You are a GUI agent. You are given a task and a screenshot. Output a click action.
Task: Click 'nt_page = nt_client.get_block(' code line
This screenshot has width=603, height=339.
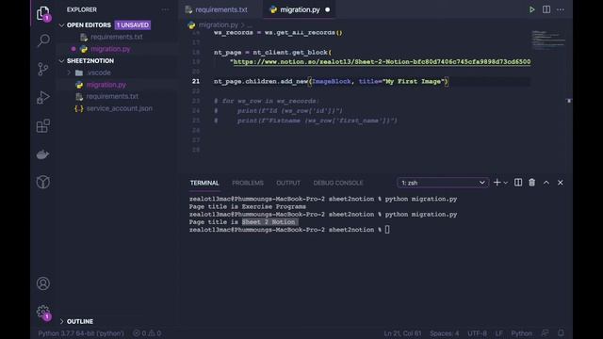[272, 53]
